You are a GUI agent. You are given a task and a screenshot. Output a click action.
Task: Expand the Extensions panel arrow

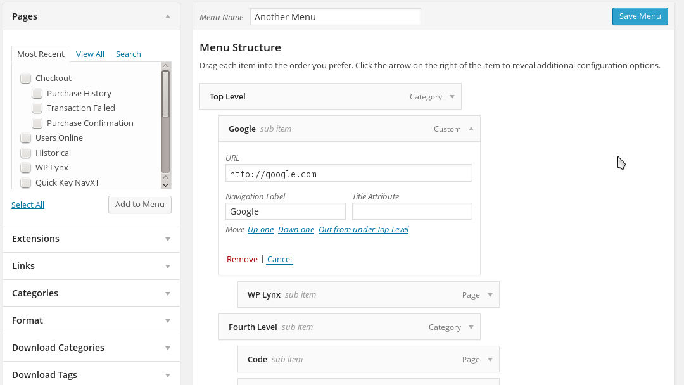click(168, 239)
